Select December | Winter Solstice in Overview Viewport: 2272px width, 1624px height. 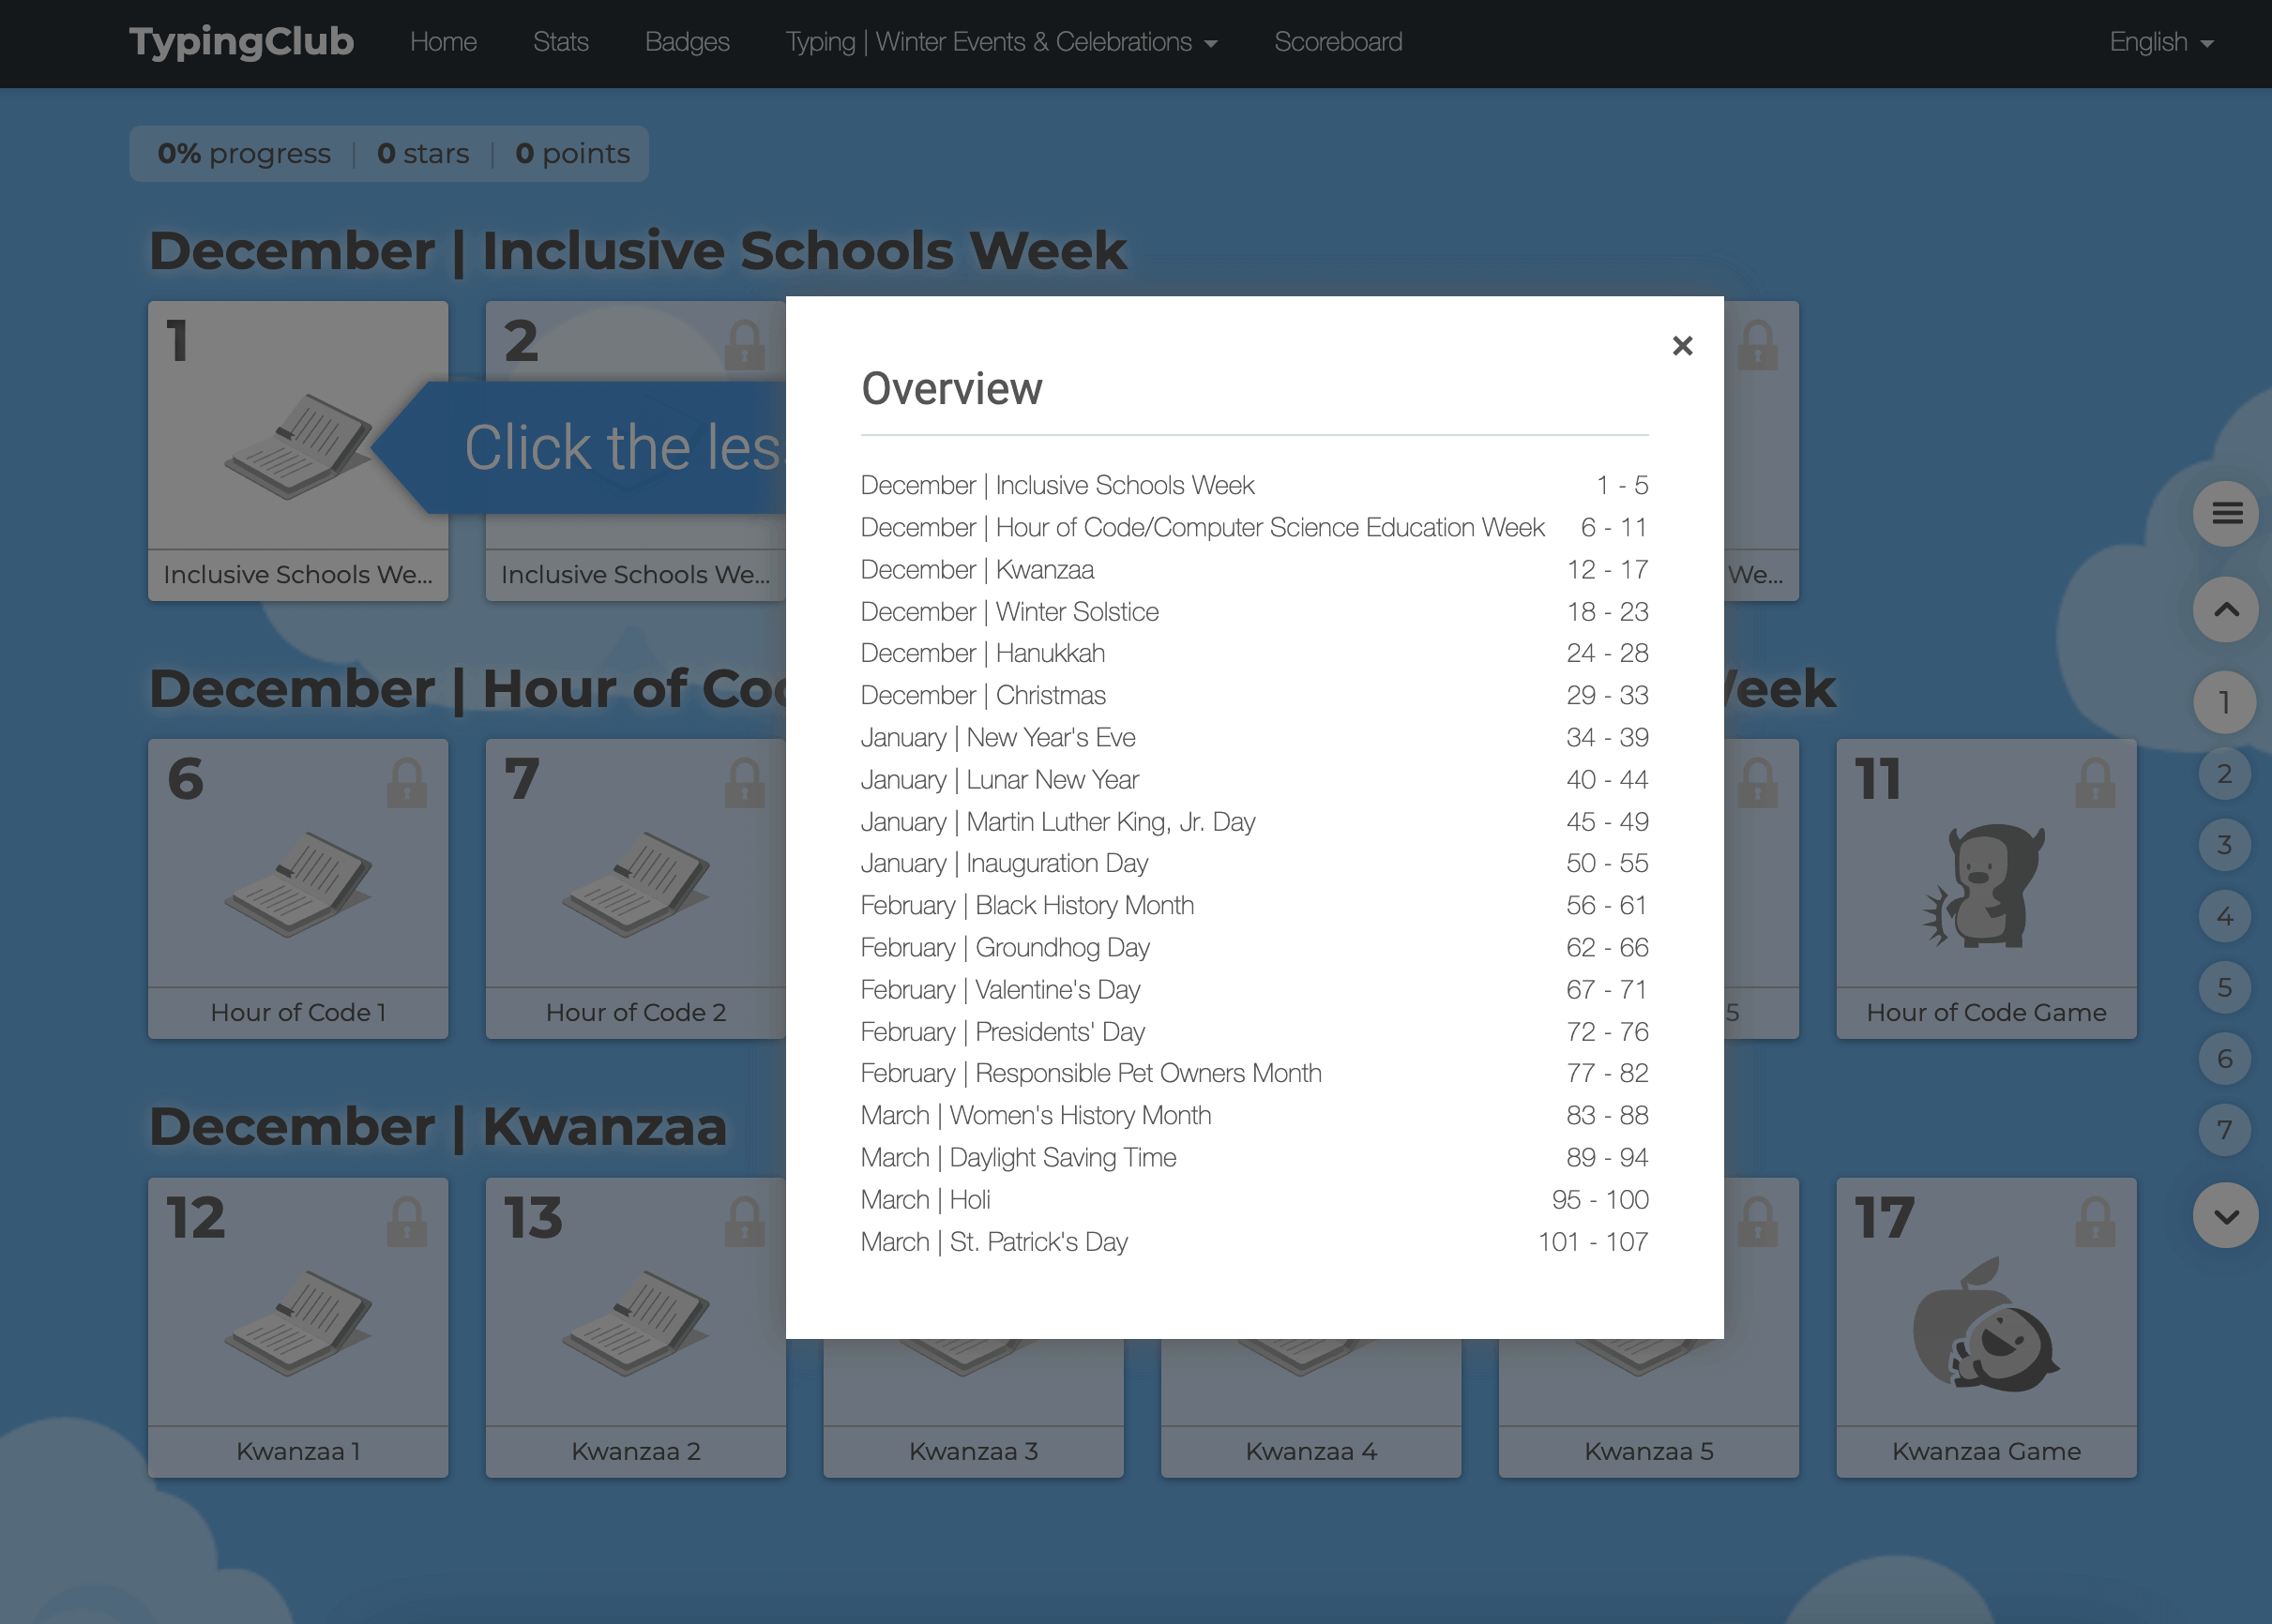coord(1009,611)
